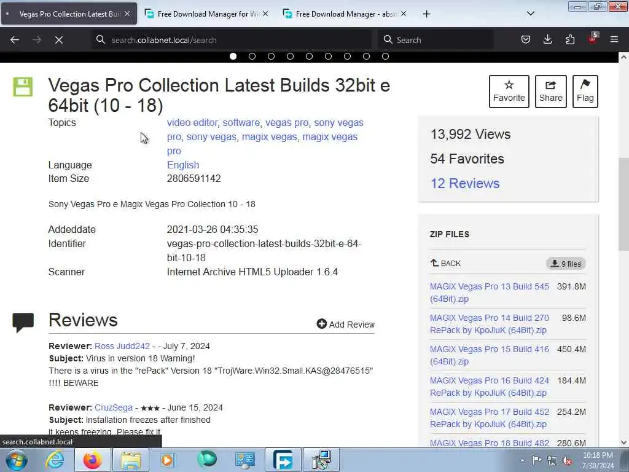The height and width of the screenshot is (472, 629).
Task: Click the URL address bar
Action: [233, 40]
